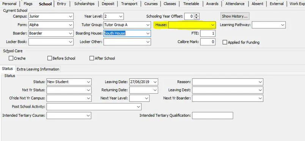The image size is (305, 141).
Task: Open Extra Leaving Information sub-tab
Action: [38, 69]
